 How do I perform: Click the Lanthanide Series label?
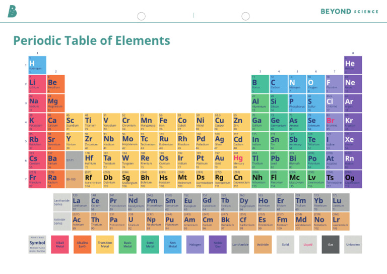pyautogui.click(x=61, y=202)
